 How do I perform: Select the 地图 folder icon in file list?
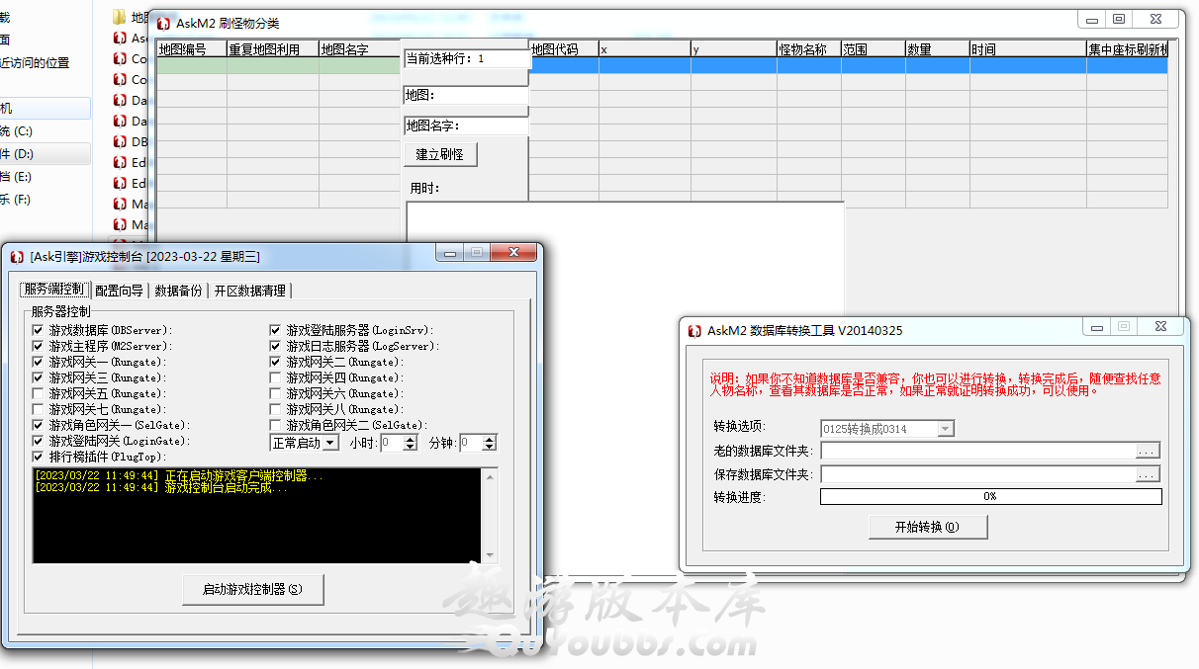[x=120, y=17]
